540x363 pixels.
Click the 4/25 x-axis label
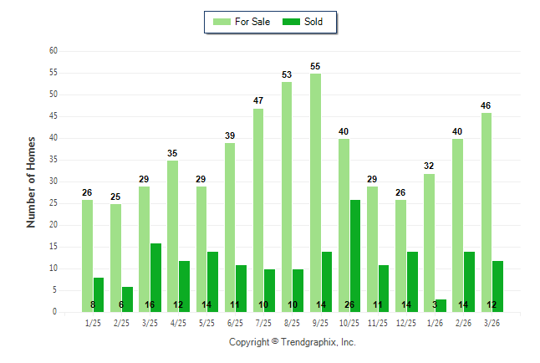(x=179, y=323)
